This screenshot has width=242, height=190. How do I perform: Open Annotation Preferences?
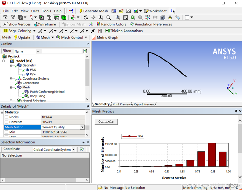pos(151,24)
